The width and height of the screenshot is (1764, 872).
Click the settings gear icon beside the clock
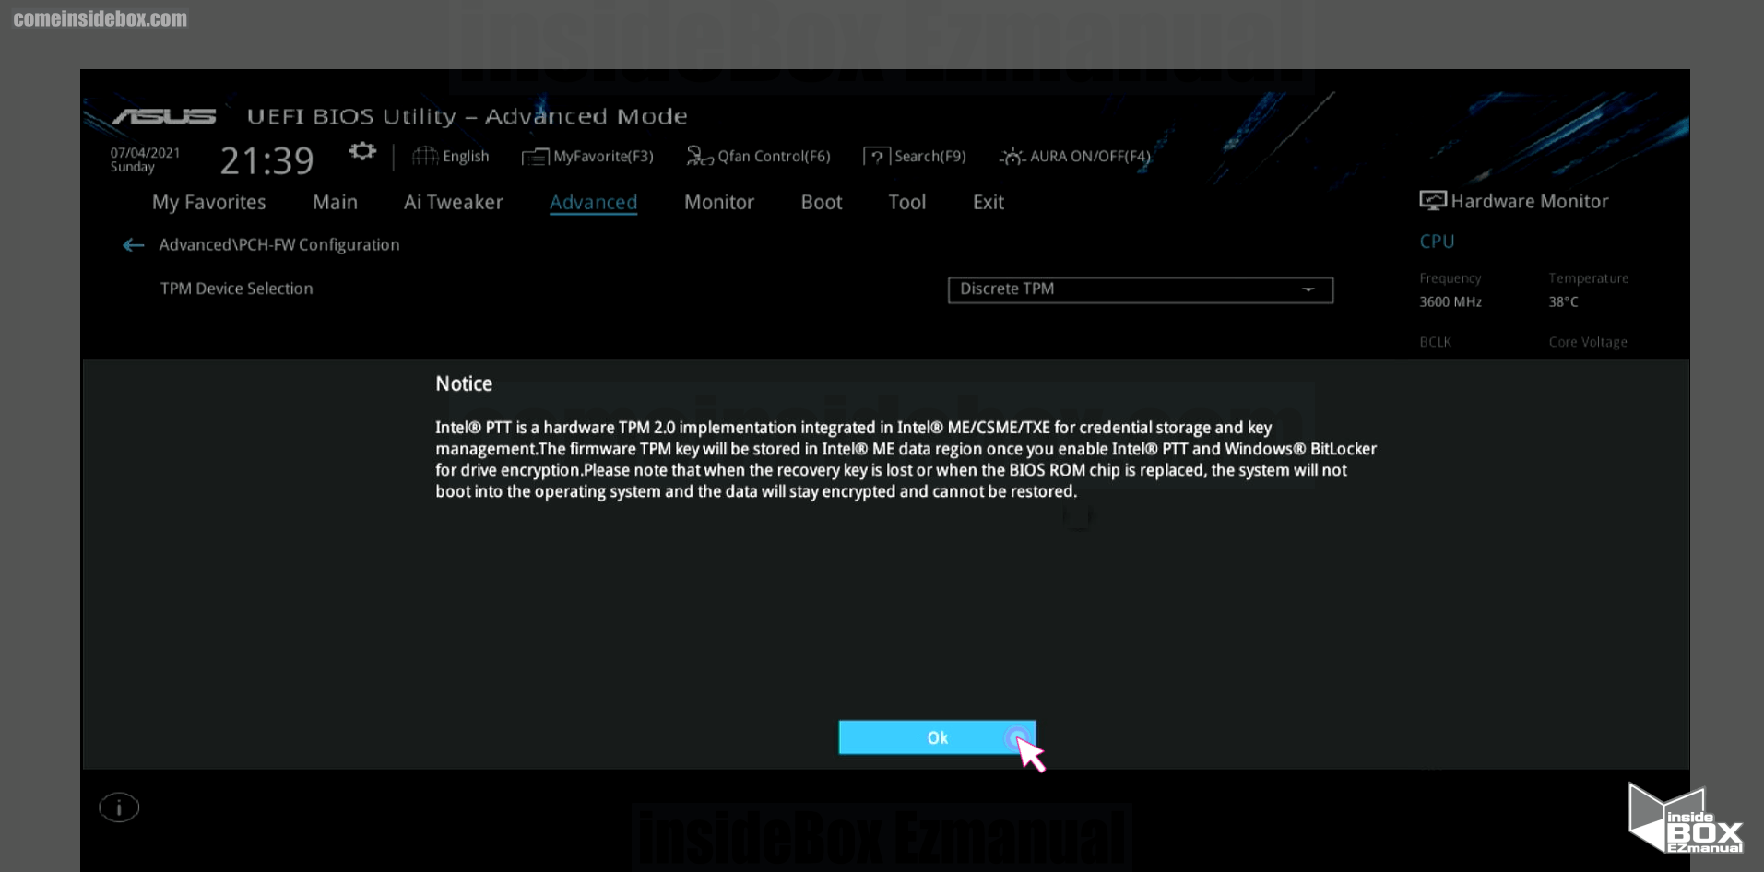pos(362,151)
